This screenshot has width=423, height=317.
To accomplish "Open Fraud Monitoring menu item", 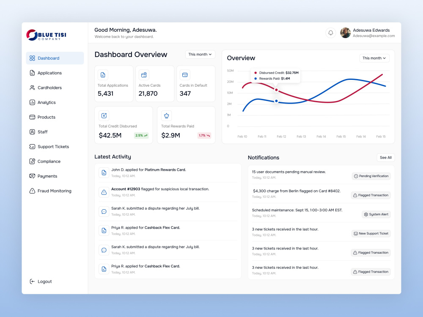I will 55,191.
